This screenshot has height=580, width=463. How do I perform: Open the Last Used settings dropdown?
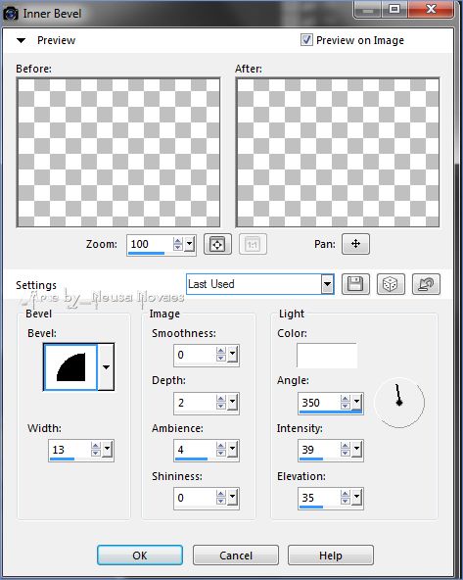(327, 284)
